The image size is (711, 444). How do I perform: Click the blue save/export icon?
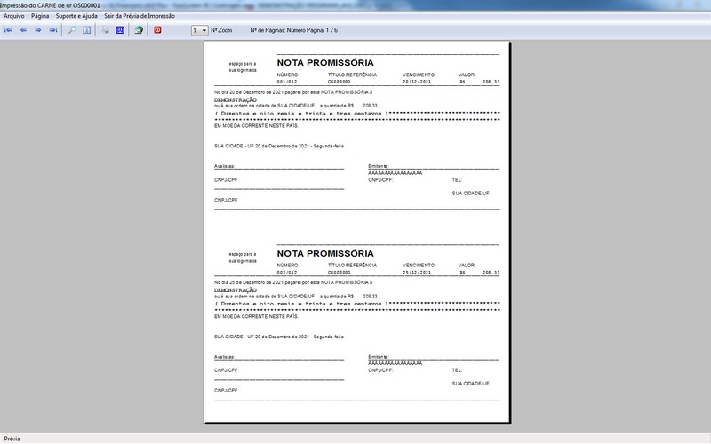coord(120,30)
